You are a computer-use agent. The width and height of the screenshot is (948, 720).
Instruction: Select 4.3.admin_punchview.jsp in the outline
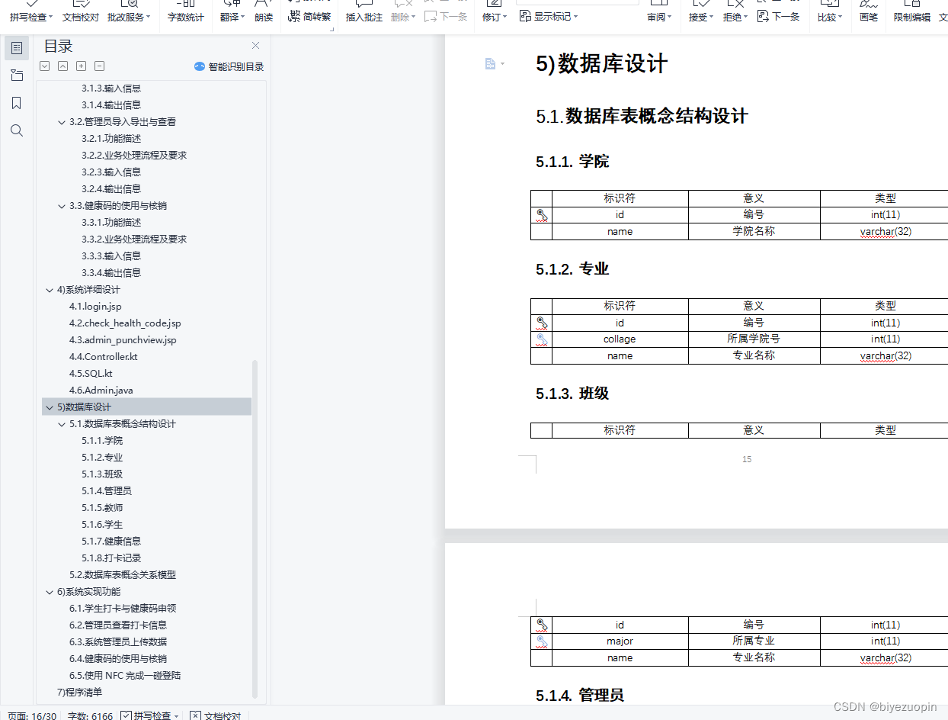(x=123, y=340)
